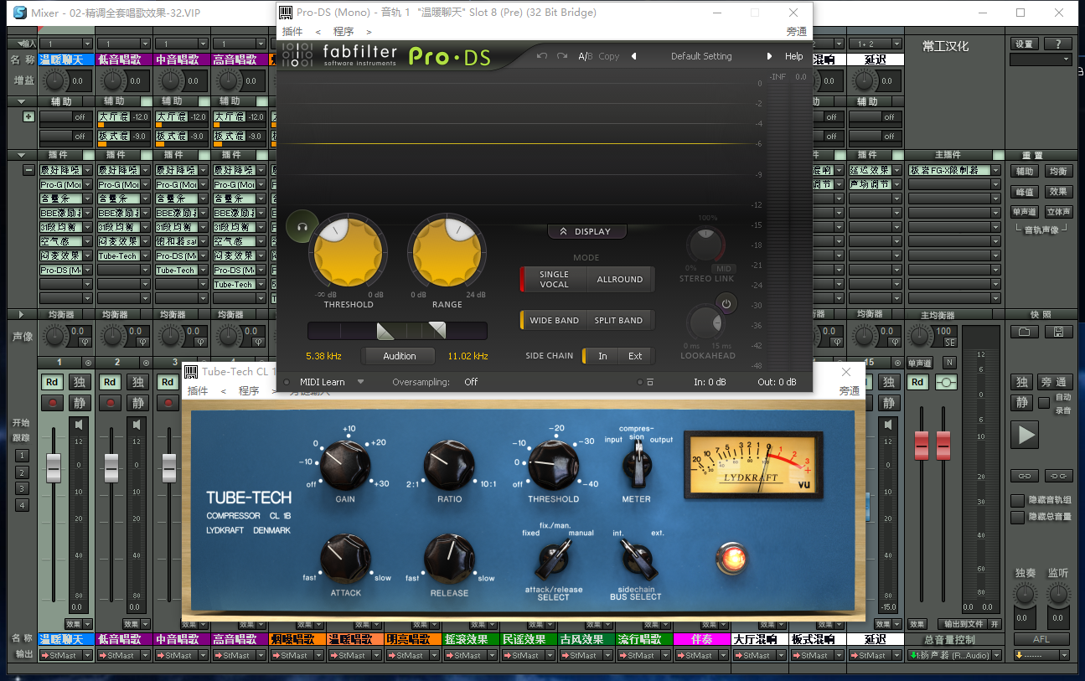Open input dropdown for channel 1
Image resolution: width=1085 pixels, height=681 pixels.
[87, 44]
